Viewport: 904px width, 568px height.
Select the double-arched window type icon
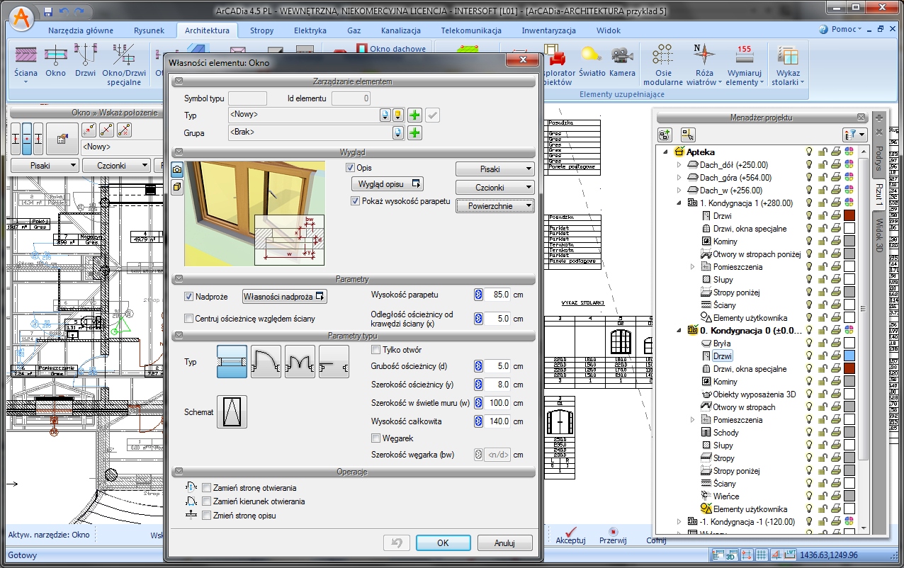(300, 361)
